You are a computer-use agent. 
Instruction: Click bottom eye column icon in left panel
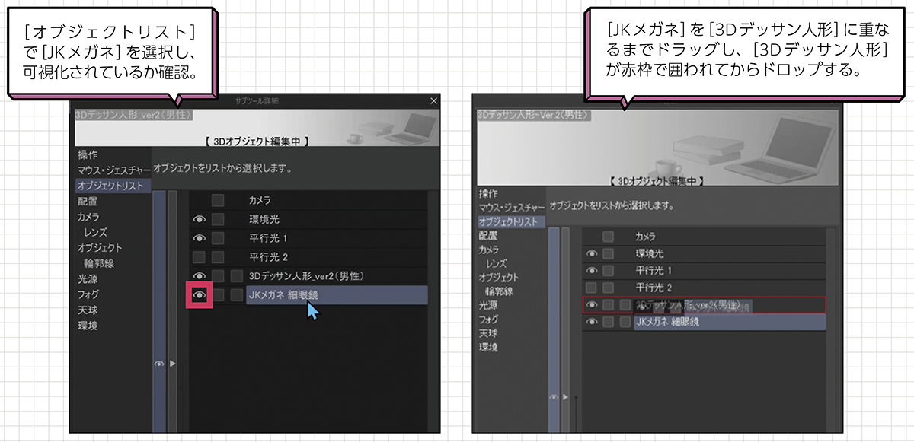(x=159, y=364)
